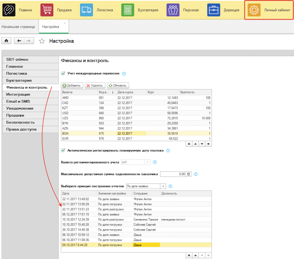
Task: Open Продажи settings section in sidebar
Action: tap(30, 115)
